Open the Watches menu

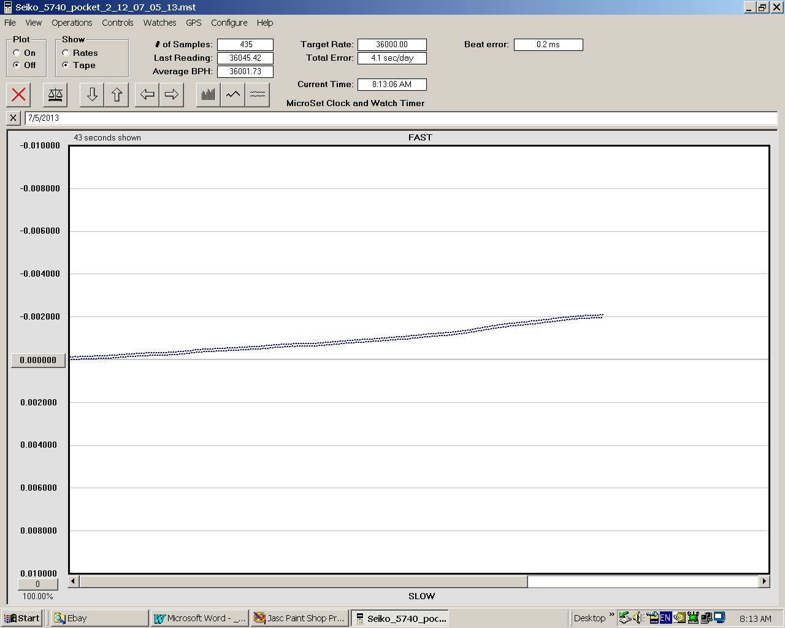(x=159, y=23)
